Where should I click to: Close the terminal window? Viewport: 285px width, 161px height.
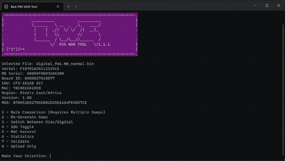(279, 6)
